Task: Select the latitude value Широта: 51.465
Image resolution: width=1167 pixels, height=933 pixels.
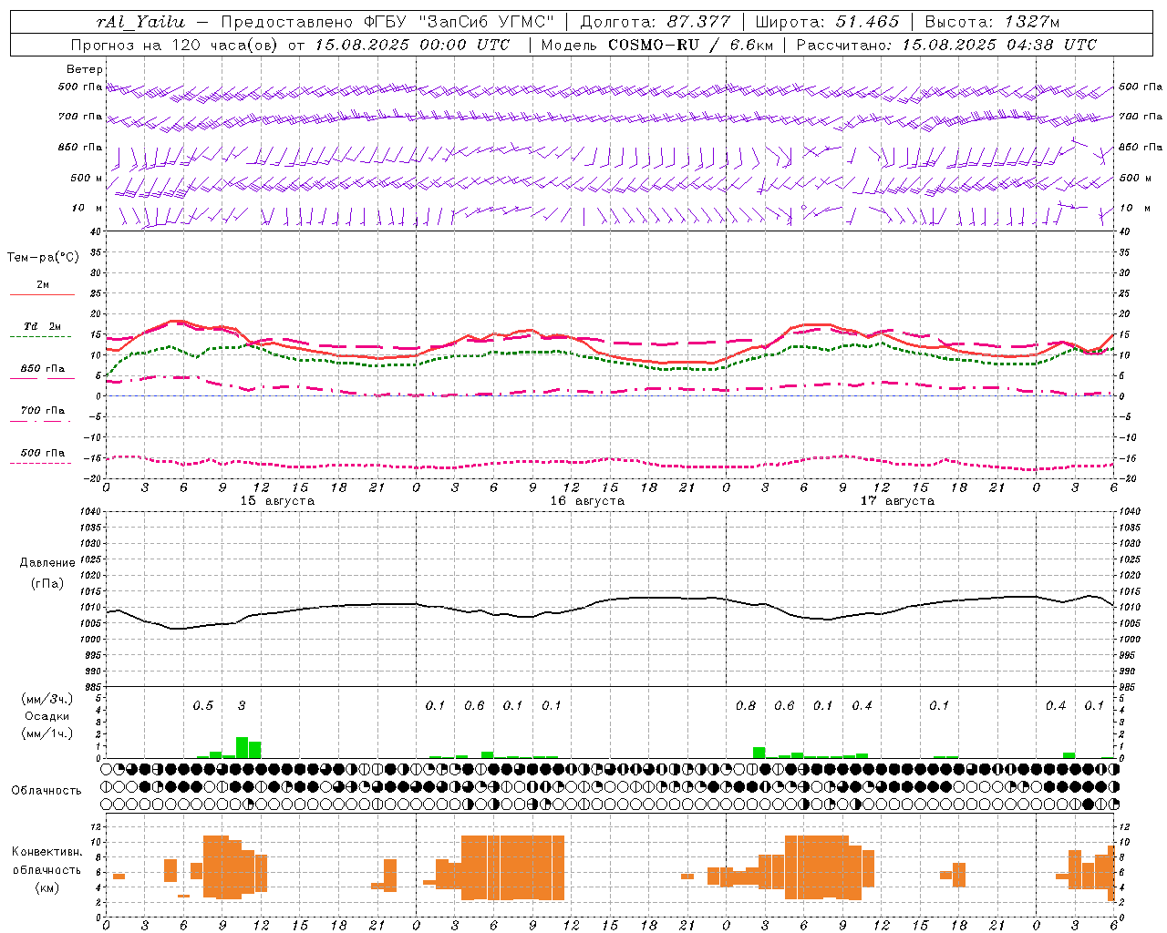Action: [828, 22]
